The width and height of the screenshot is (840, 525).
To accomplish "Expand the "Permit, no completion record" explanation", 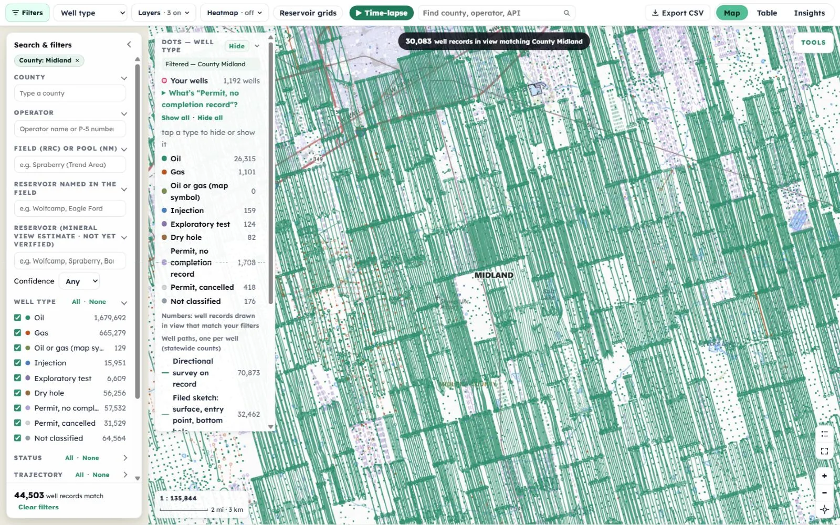I will click(x=200, y=99).
